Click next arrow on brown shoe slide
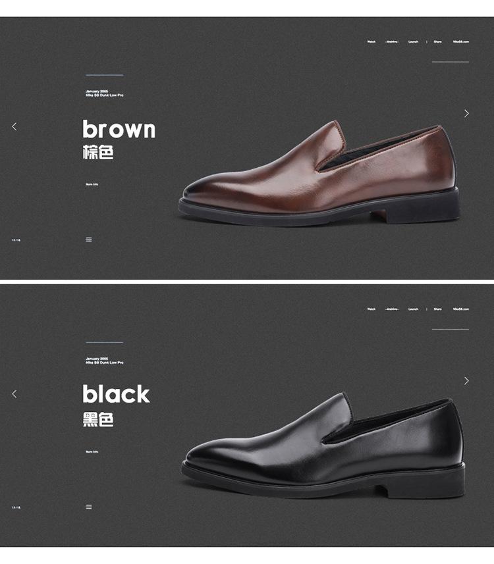The height and width of the screenshot is (564, 494). click(466, 114)
